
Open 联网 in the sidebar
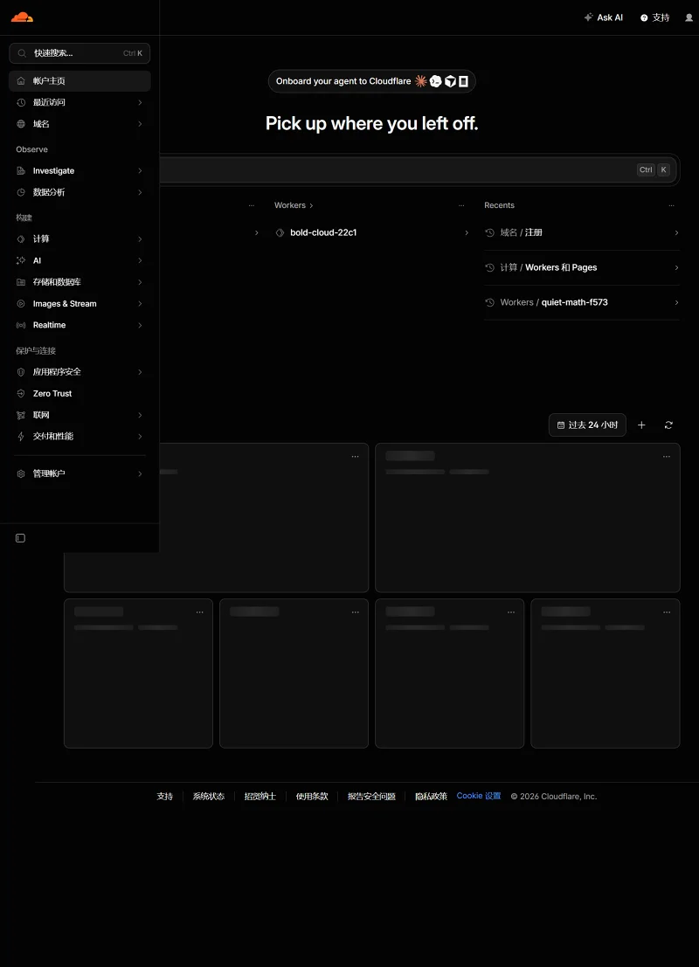coord(80,415)
